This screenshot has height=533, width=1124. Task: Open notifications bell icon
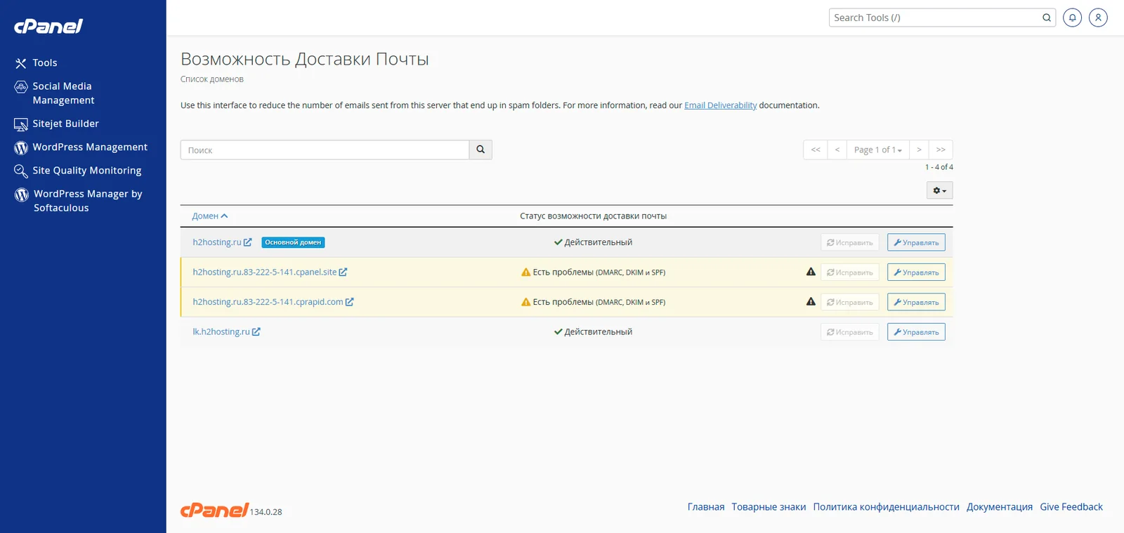1072,18
